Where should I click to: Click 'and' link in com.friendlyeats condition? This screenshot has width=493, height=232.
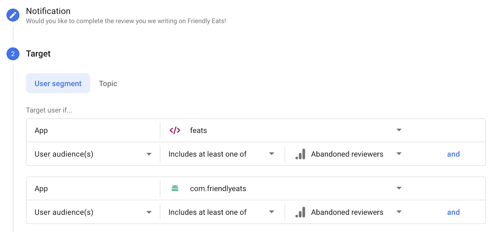click(453, 212)
